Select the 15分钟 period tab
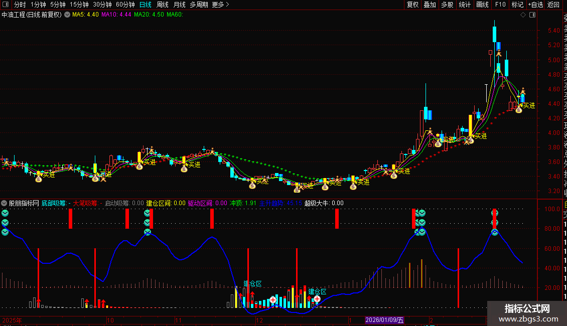The image size is (567, 326). pyautogui.click(x=79, y=5)
